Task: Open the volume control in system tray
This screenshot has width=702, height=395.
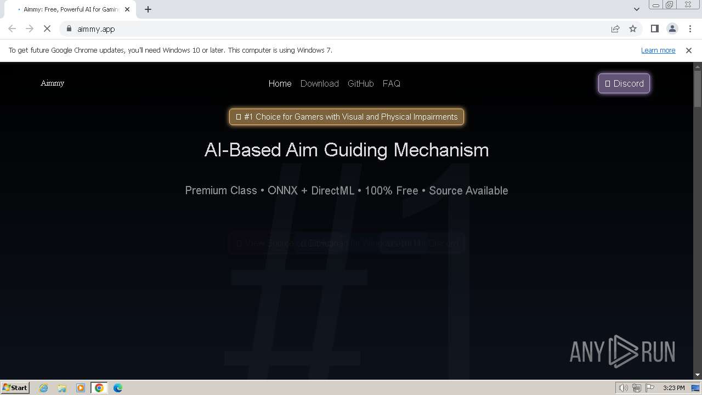Action: 623,388
